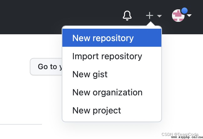Click the plus create-new icon
Image resolution: width=203 pixels, height=139 pixels.
point(149,16)
